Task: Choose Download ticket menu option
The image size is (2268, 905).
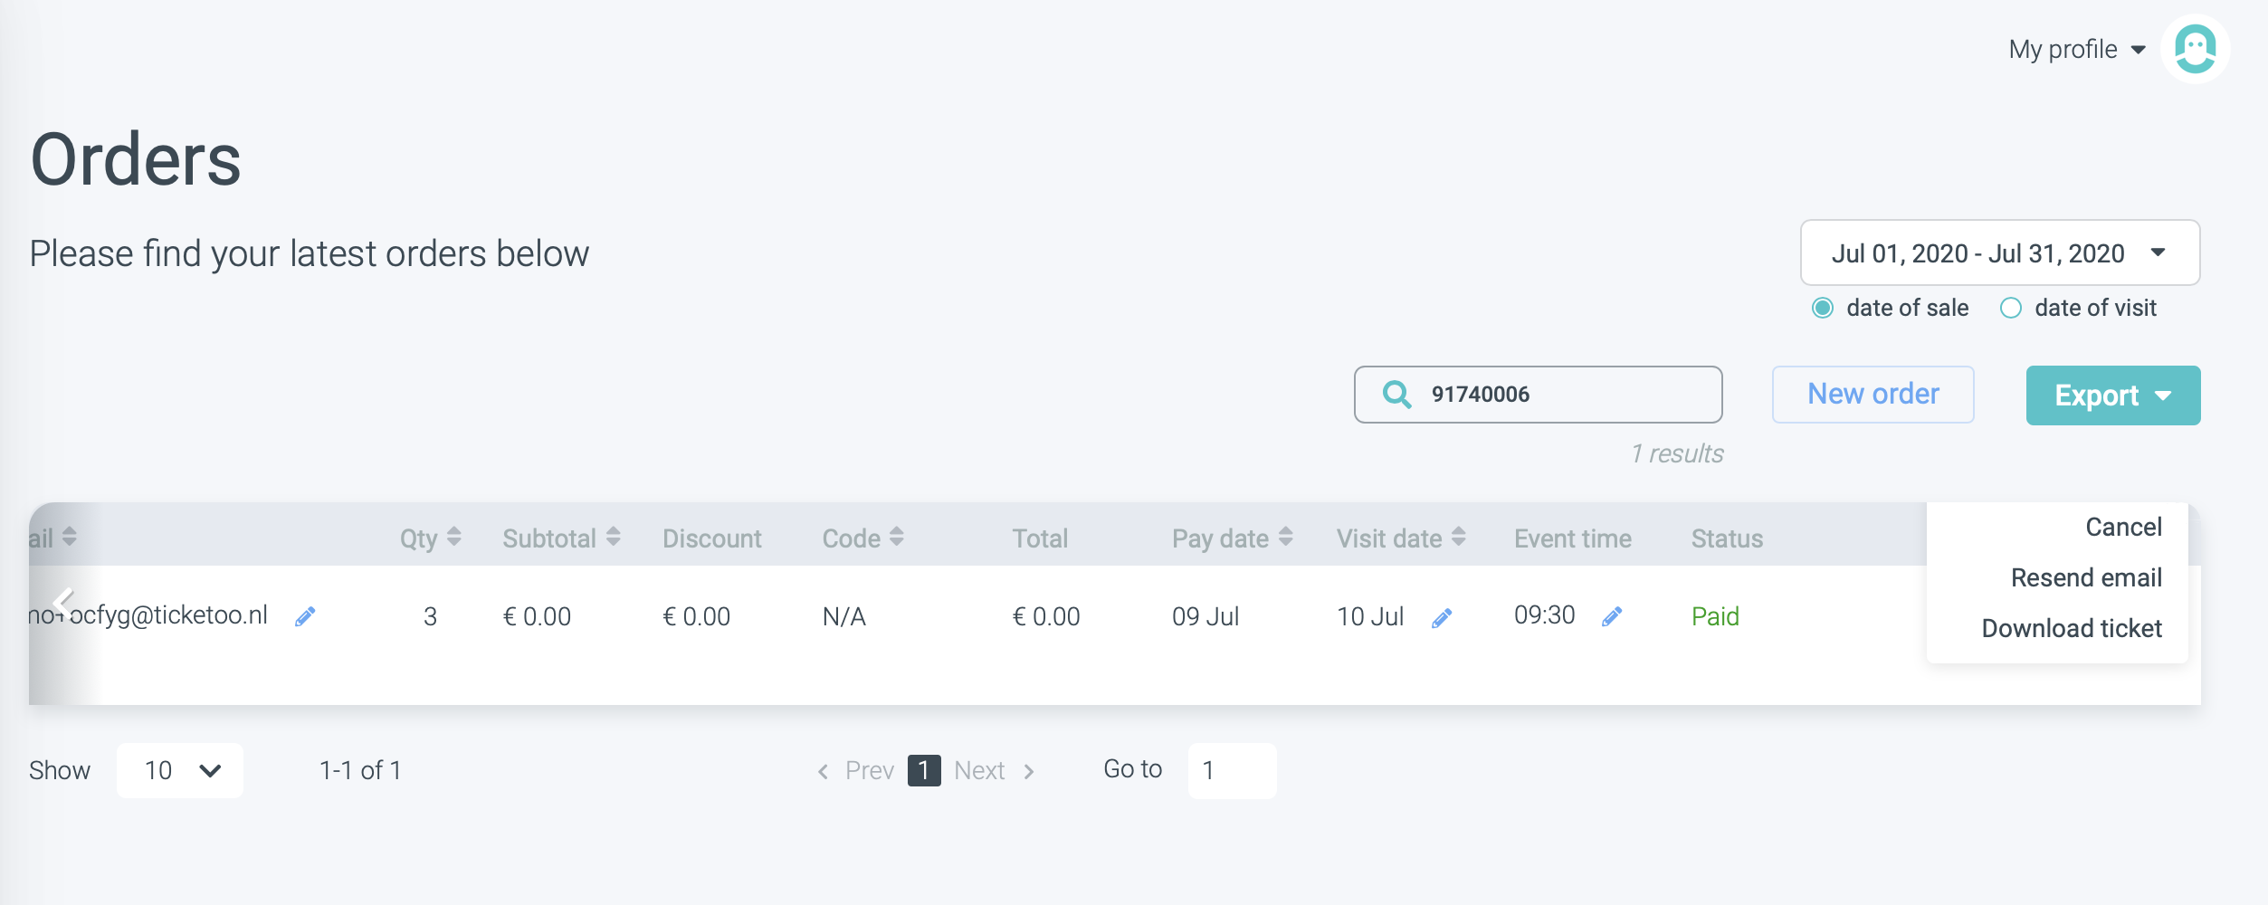Action: [x=2072, y=628]
